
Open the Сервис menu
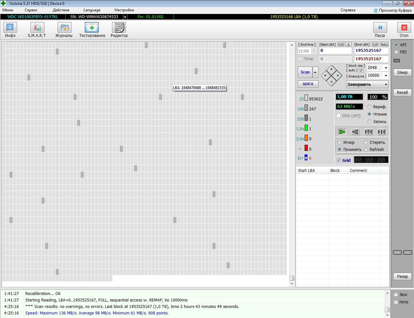(31, 10)
